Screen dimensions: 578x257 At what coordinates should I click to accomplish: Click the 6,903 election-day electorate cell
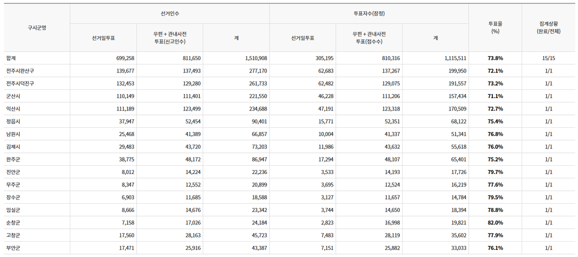tap(127, 197)
